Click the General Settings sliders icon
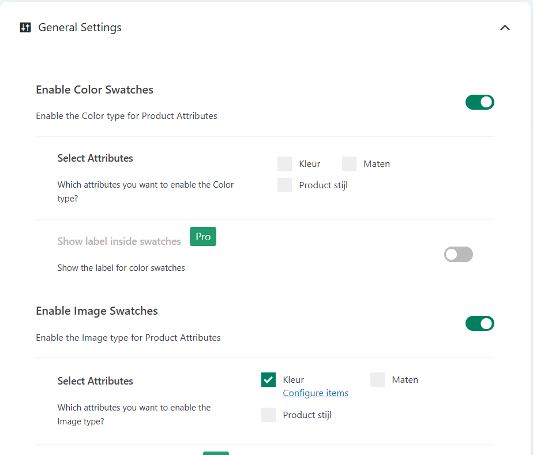This screenshot has height=455, width=533. [25, 28]
